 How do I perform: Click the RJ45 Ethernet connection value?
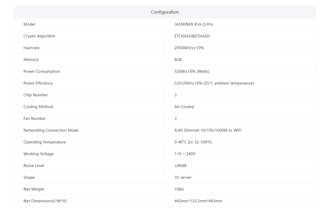(208, 130)
